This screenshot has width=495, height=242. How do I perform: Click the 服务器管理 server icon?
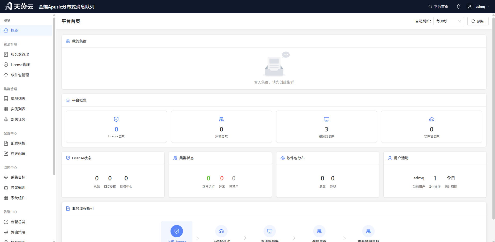[6, 54]
